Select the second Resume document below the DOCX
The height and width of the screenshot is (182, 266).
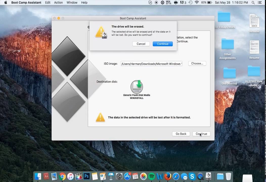coord(254,50)
